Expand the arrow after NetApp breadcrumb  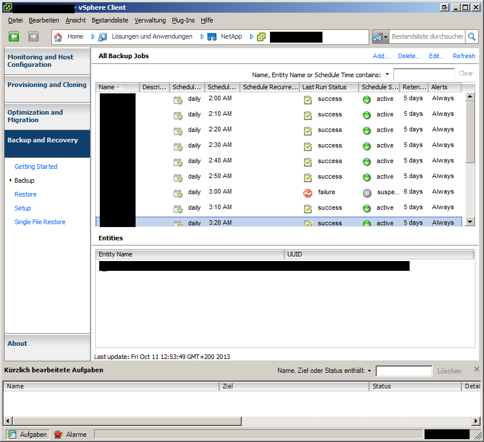[252, 37]
